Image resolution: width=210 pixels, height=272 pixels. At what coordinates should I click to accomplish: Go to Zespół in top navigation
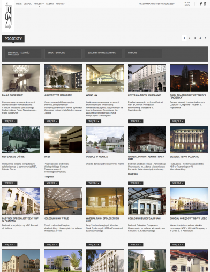pos(28,4)
